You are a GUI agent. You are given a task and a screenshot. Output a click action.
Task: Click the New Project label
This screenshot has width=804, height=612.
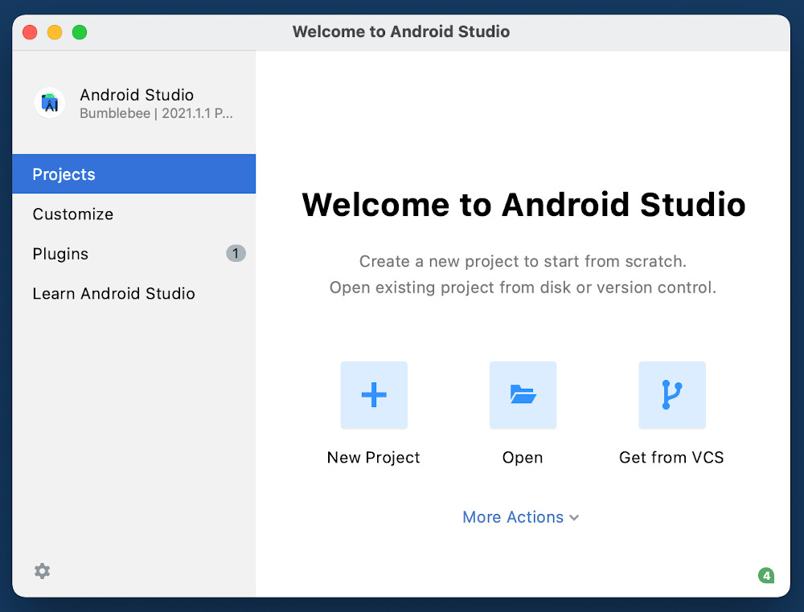click(x=373, y=457)
